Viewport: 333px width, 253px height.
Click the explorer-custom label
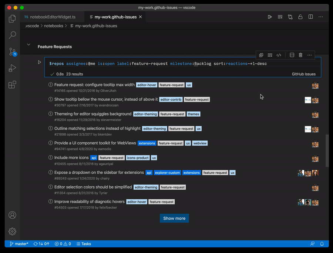(167, 173)
